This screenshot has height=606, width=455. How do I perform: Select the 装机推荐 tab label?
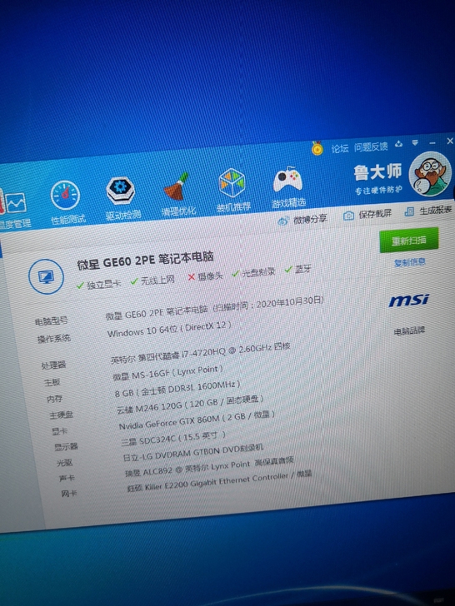(x=233, y=207)
